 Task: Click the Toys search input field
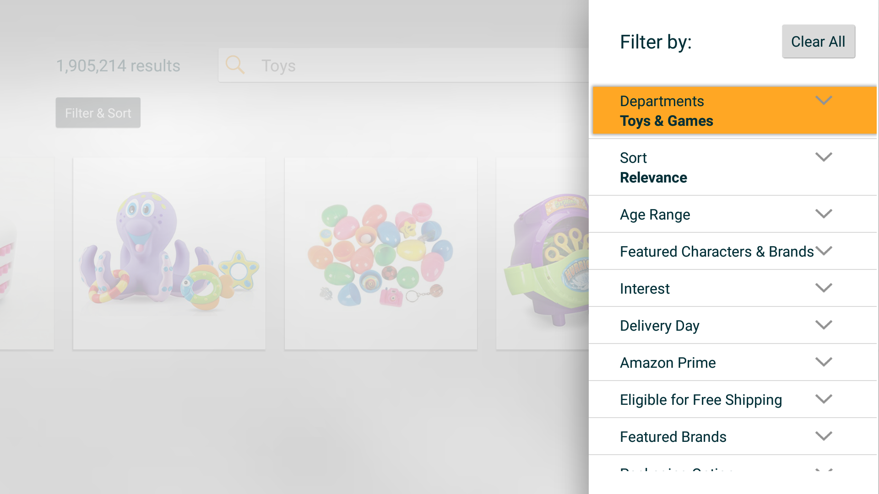(412, 65)
